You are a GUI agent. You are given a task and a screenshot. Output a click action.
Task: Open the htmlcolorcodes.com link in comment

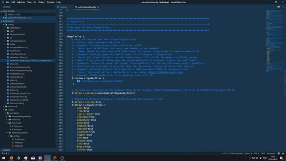point(166,72)
